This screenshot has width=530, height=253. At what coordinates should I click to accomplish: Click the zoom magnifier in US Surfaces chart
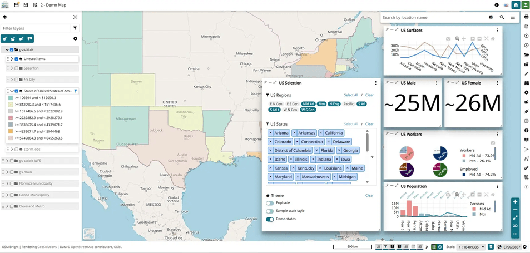[457, 39]
